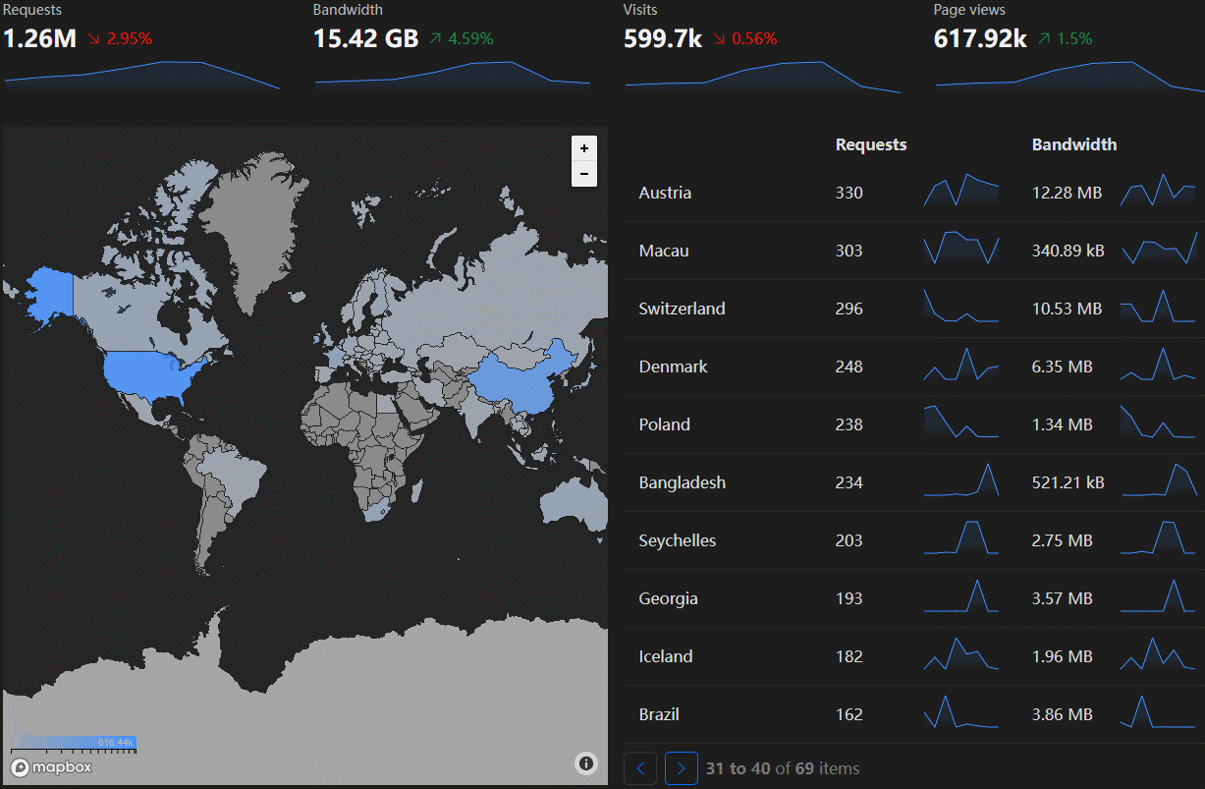This screenshot has width=1205, height=789.
Task: Select the Switzerland country row
Action: pyautogui.click(x=682, y=309)
